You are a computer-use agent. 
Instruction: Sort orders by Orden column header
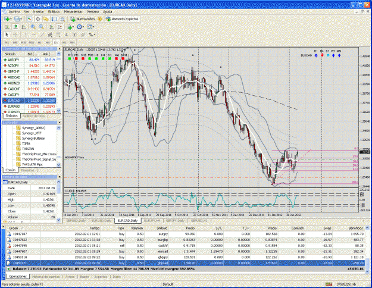tap(14, 228)
